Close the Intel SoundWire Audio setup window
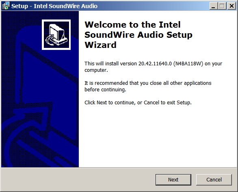 232,6
